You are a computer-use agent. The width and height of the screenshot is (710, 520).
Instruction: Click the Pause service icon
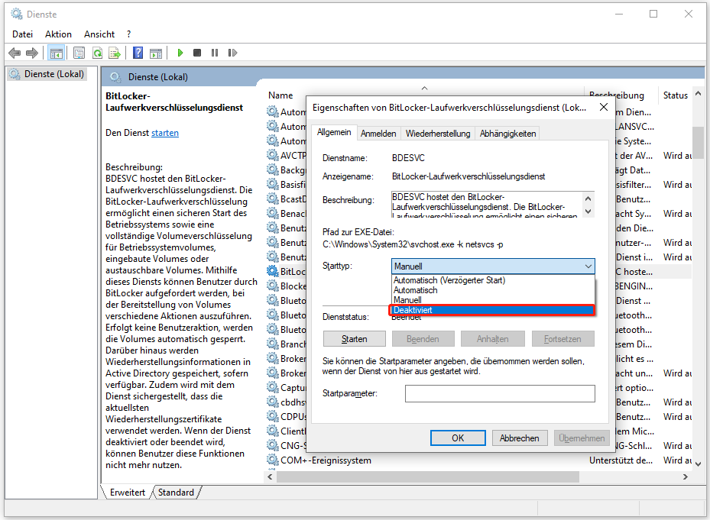(215, 52)
